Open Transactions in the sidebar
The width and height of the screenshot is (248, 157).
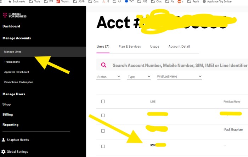12,62
